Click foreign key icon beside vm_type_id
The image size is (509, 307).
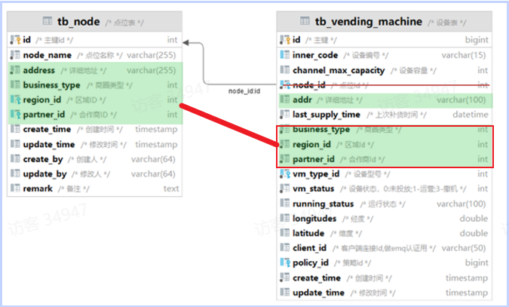pyautogui.click(x=285, y=173)
